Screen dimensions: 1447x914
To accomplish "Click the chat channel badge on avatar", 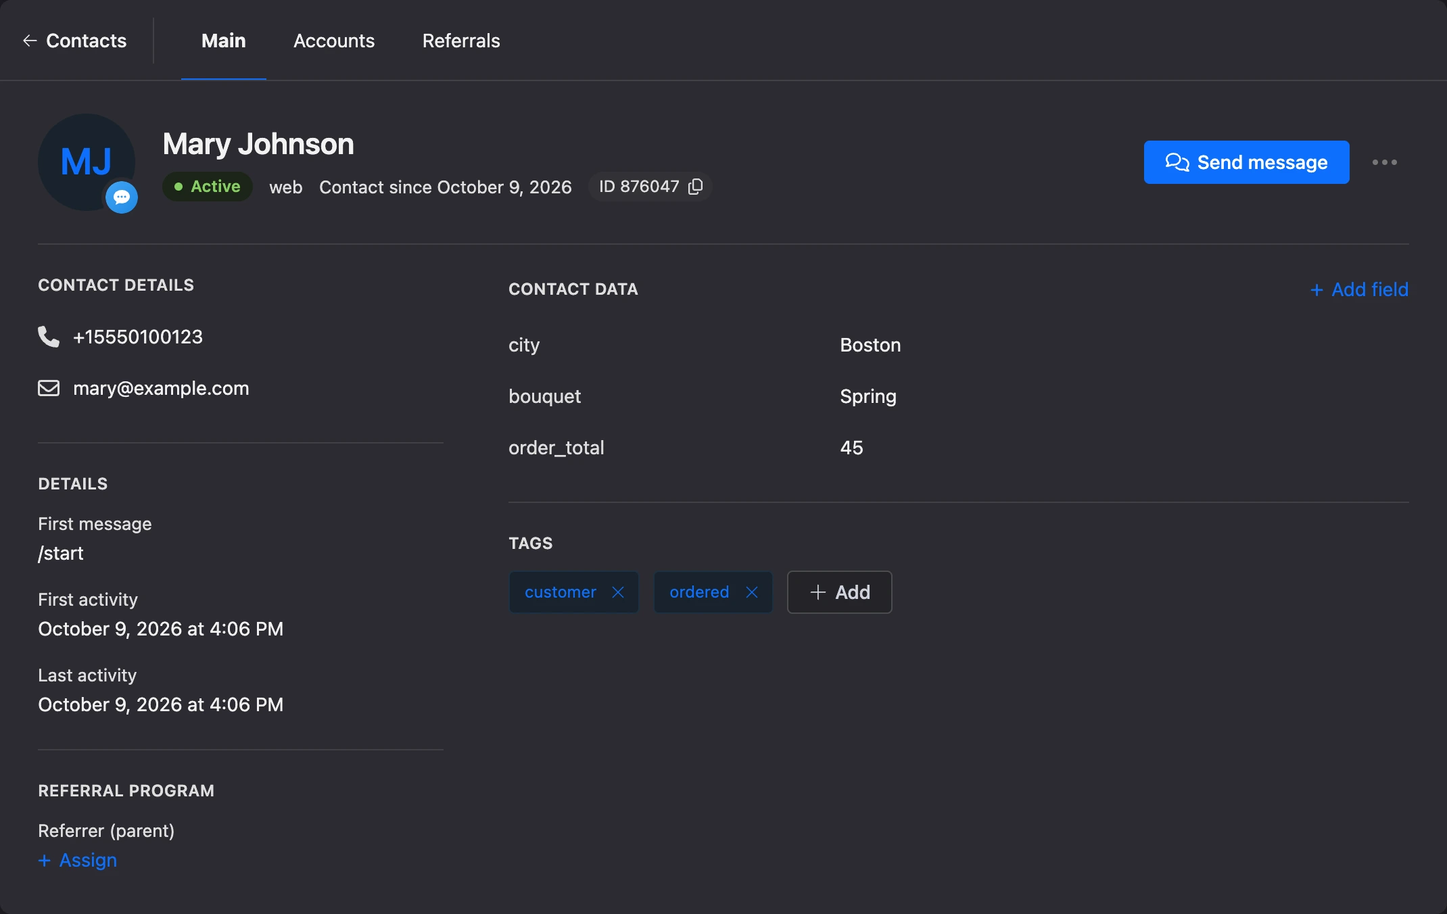I will coord(122,197).
